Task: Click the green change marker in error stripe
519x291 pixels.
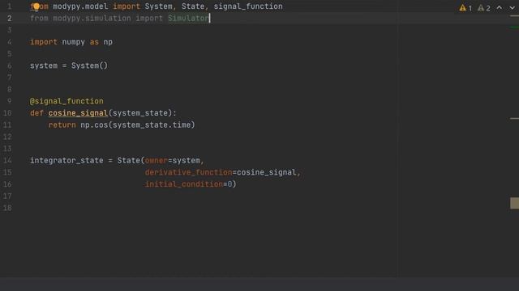Action: [514, 27]
